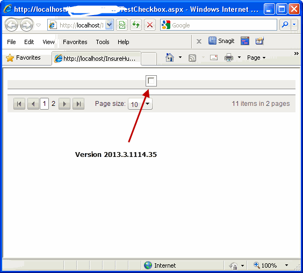Click the page icon in address bar
Screen dimensions: 303x273
(x=52, y=25)
